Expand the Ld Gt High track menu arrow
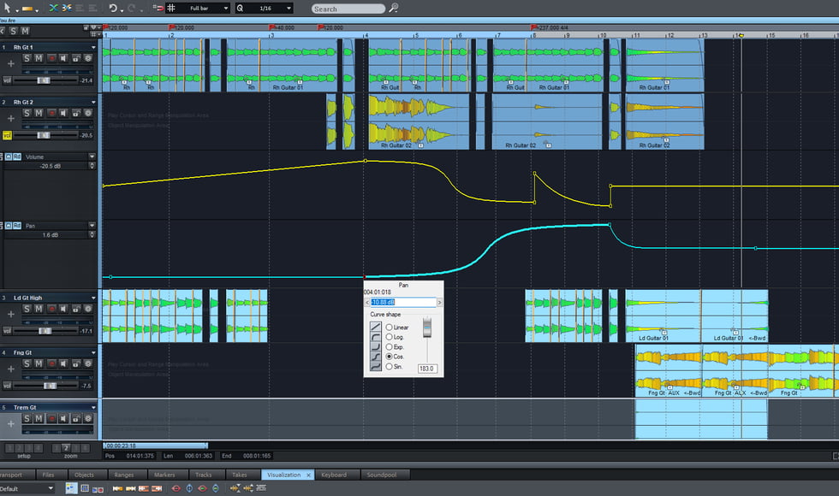This screenshot has width=839, height=496. [x=93, y=298]
